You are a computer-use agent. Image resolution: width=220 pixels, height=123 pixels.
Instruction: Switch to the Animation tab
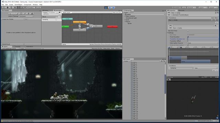(x=29, y=46)
